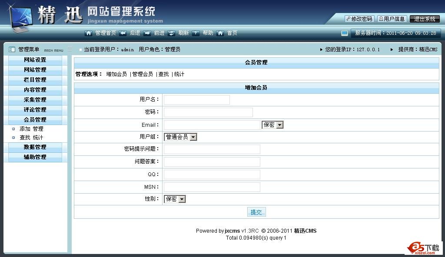
Task: Expand 栏目管理 sidebar menu
Action: point(35,80)
